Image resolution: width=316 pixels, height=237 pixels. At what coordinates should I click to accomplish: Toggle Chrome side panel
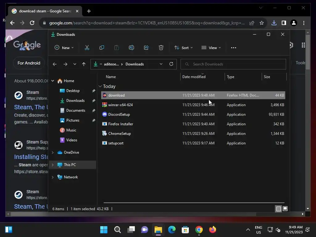coord(284,23)
